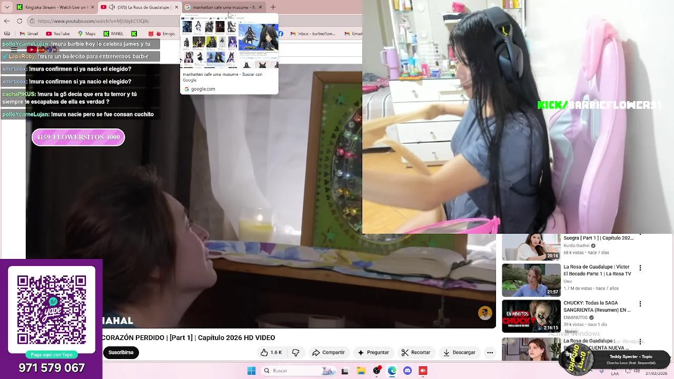Open the YouTube bookmark
Image resolution: width=674 pixels, height=379 pixels.
(x=57, y=34)
